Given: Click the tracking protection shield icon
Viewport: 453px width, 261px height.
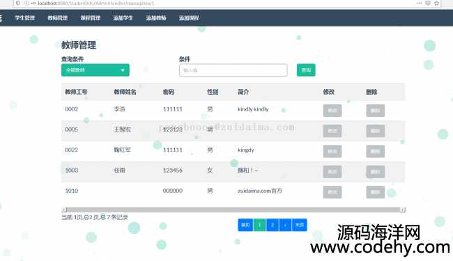Looking at the screenshot, I should [x=18, y=3].
